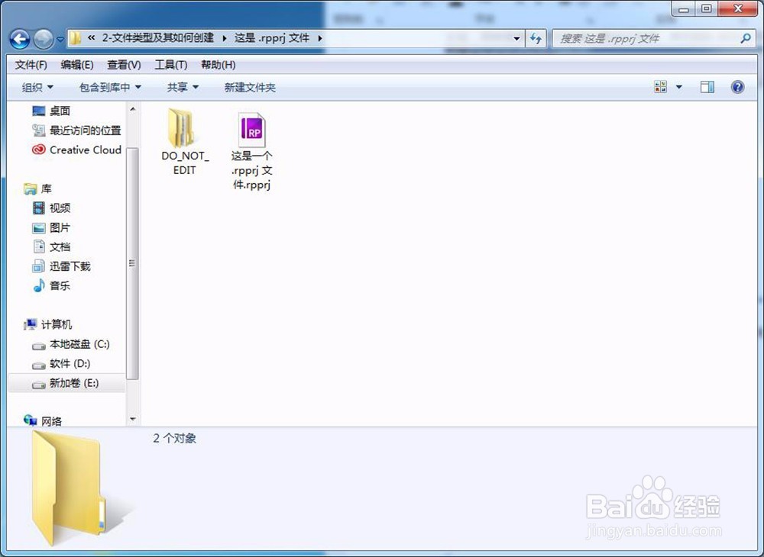Select the RP project file icon

tap(251, 130)
